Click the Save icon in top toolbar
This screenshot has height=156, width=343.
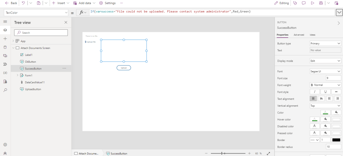tap(321, 3)
